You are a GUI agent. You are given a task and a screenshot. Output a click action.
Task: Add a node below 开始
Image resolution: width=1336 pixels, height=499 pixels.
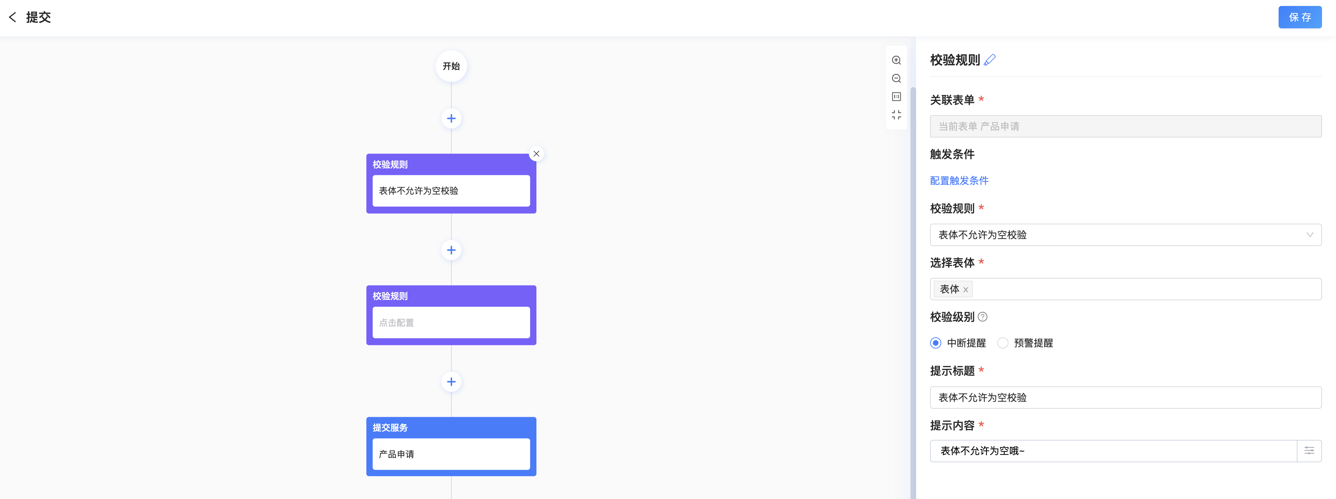[451, 119]
